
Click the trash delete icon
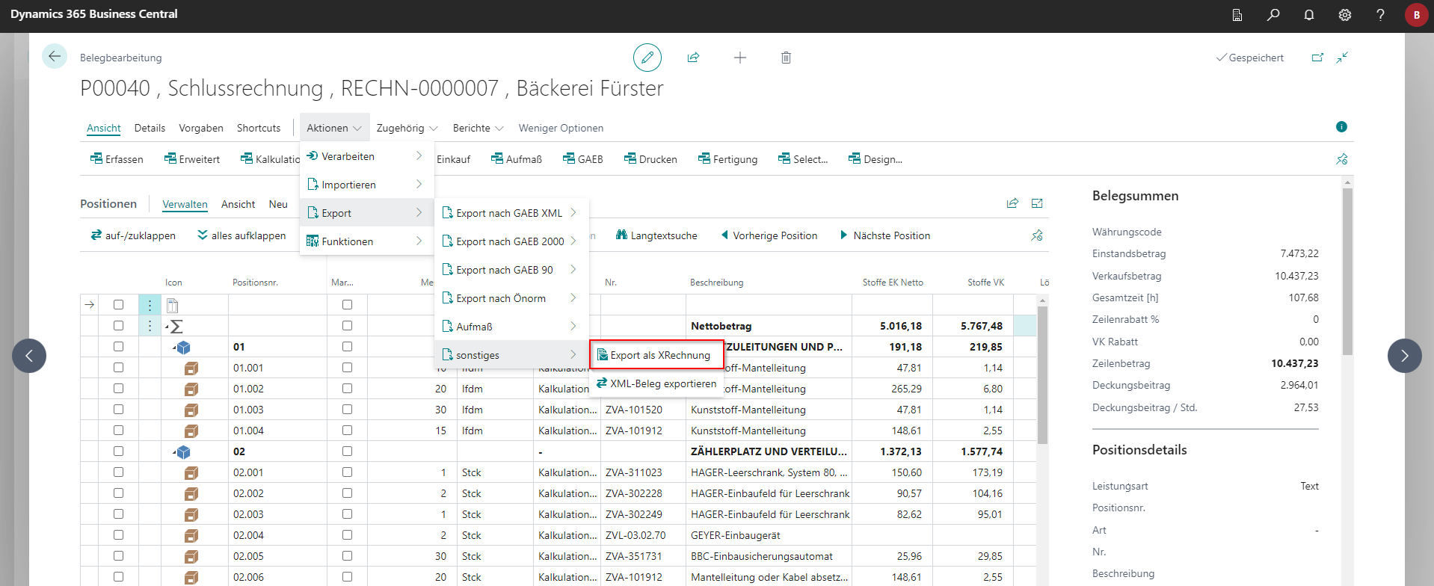click(786, 58)
